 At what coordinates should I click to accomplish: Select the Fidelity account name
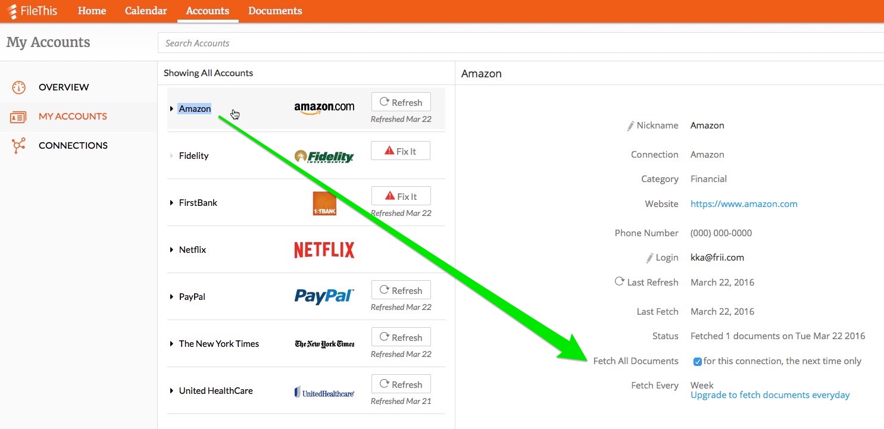pyautogui.click(x=193, y=156)
